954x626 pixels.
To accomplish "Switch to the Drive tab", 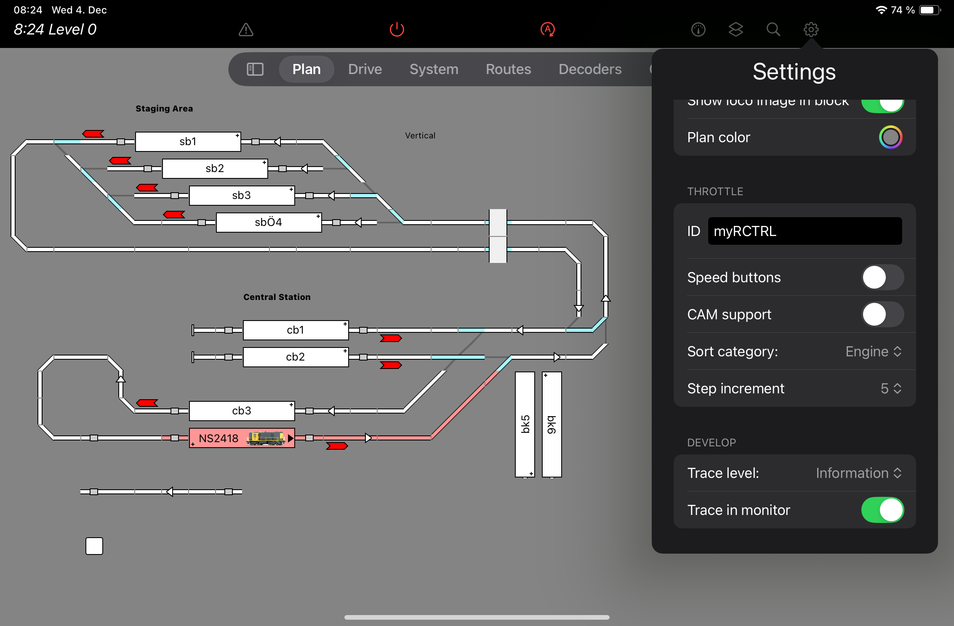I will point(365,69).
